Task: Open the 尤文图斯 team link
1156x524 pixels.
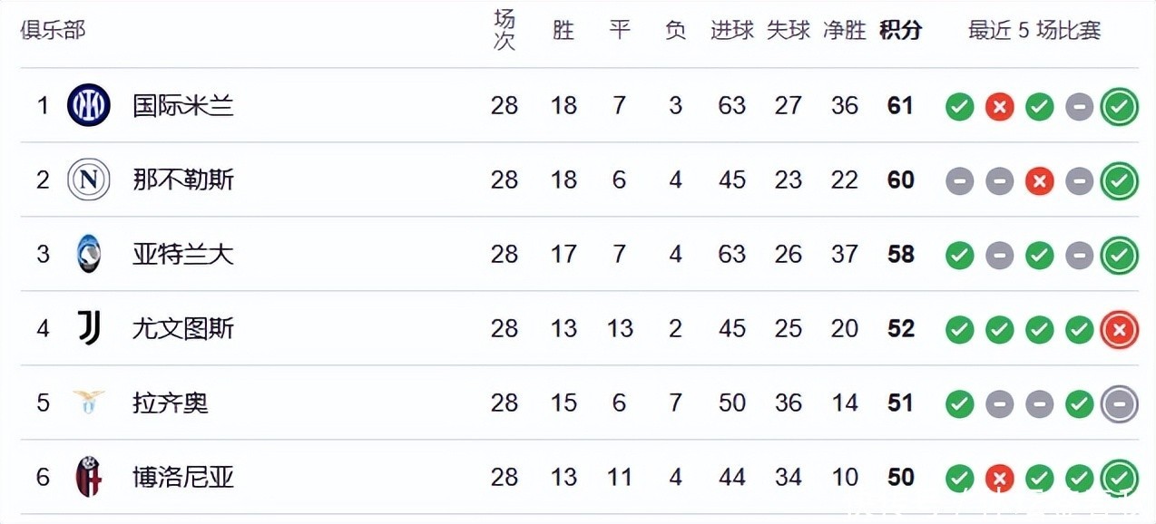Action: [183, 328]
